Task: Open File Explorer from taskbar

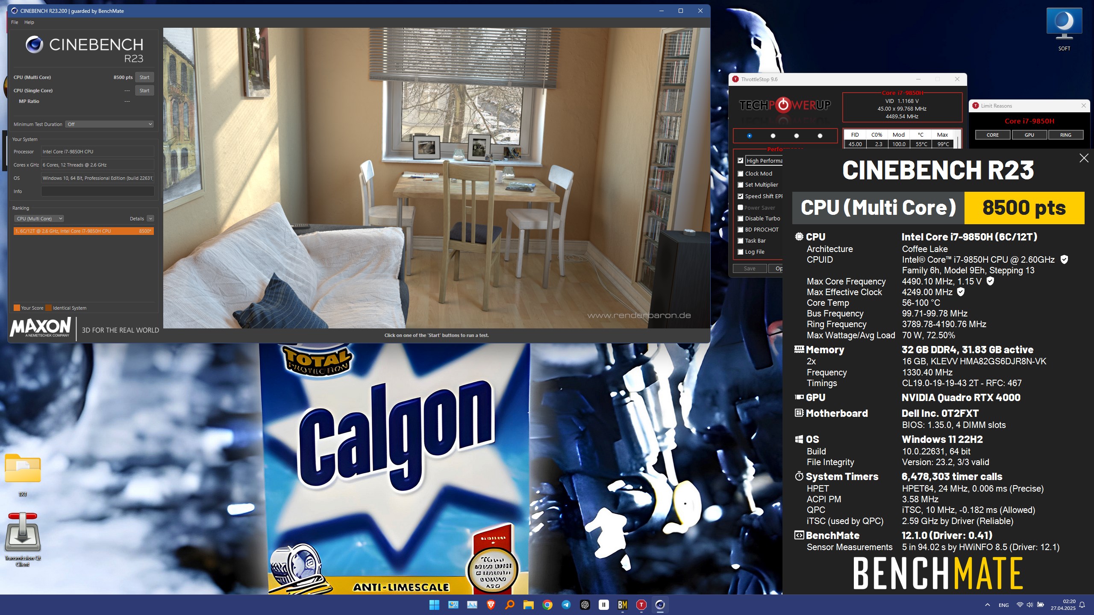Action: click(528, 605)
